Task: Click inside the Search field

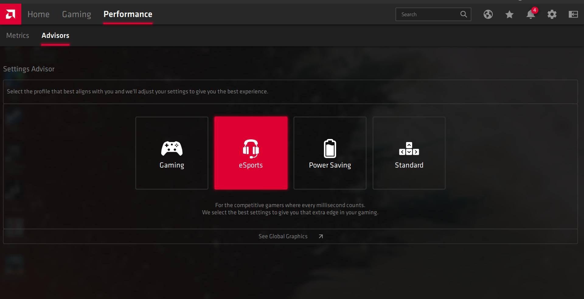Action: tap(427, 14)
